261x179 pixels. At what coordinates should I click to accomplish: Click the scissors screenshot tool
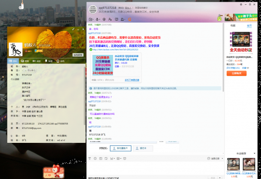[111, 159]
